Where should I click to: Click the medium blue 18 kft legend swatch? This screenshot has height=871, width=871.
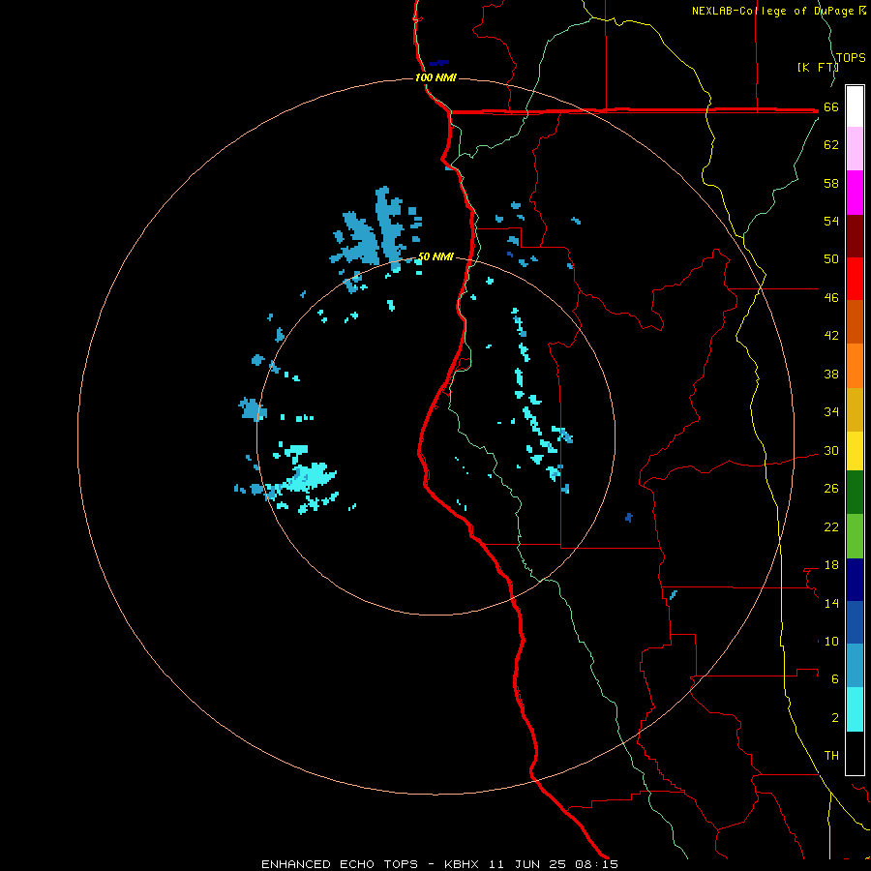point(855,622)
